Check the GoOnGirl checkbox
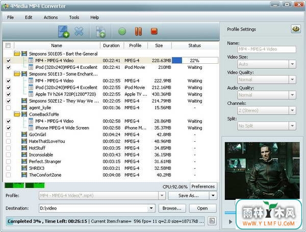Screen dimensions: 306x232 pyautogui.click(x=8, y=135)
